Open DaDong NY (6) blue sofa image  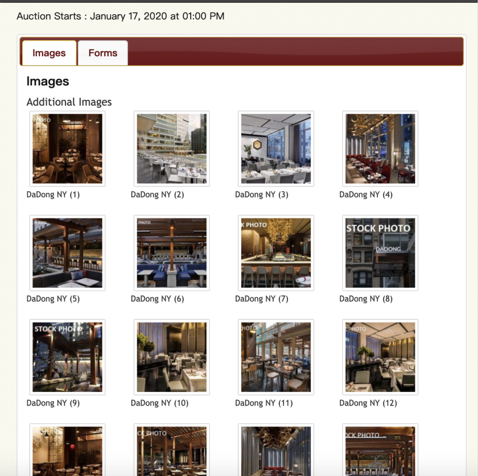pyautogui.click(x=172, y=253)
